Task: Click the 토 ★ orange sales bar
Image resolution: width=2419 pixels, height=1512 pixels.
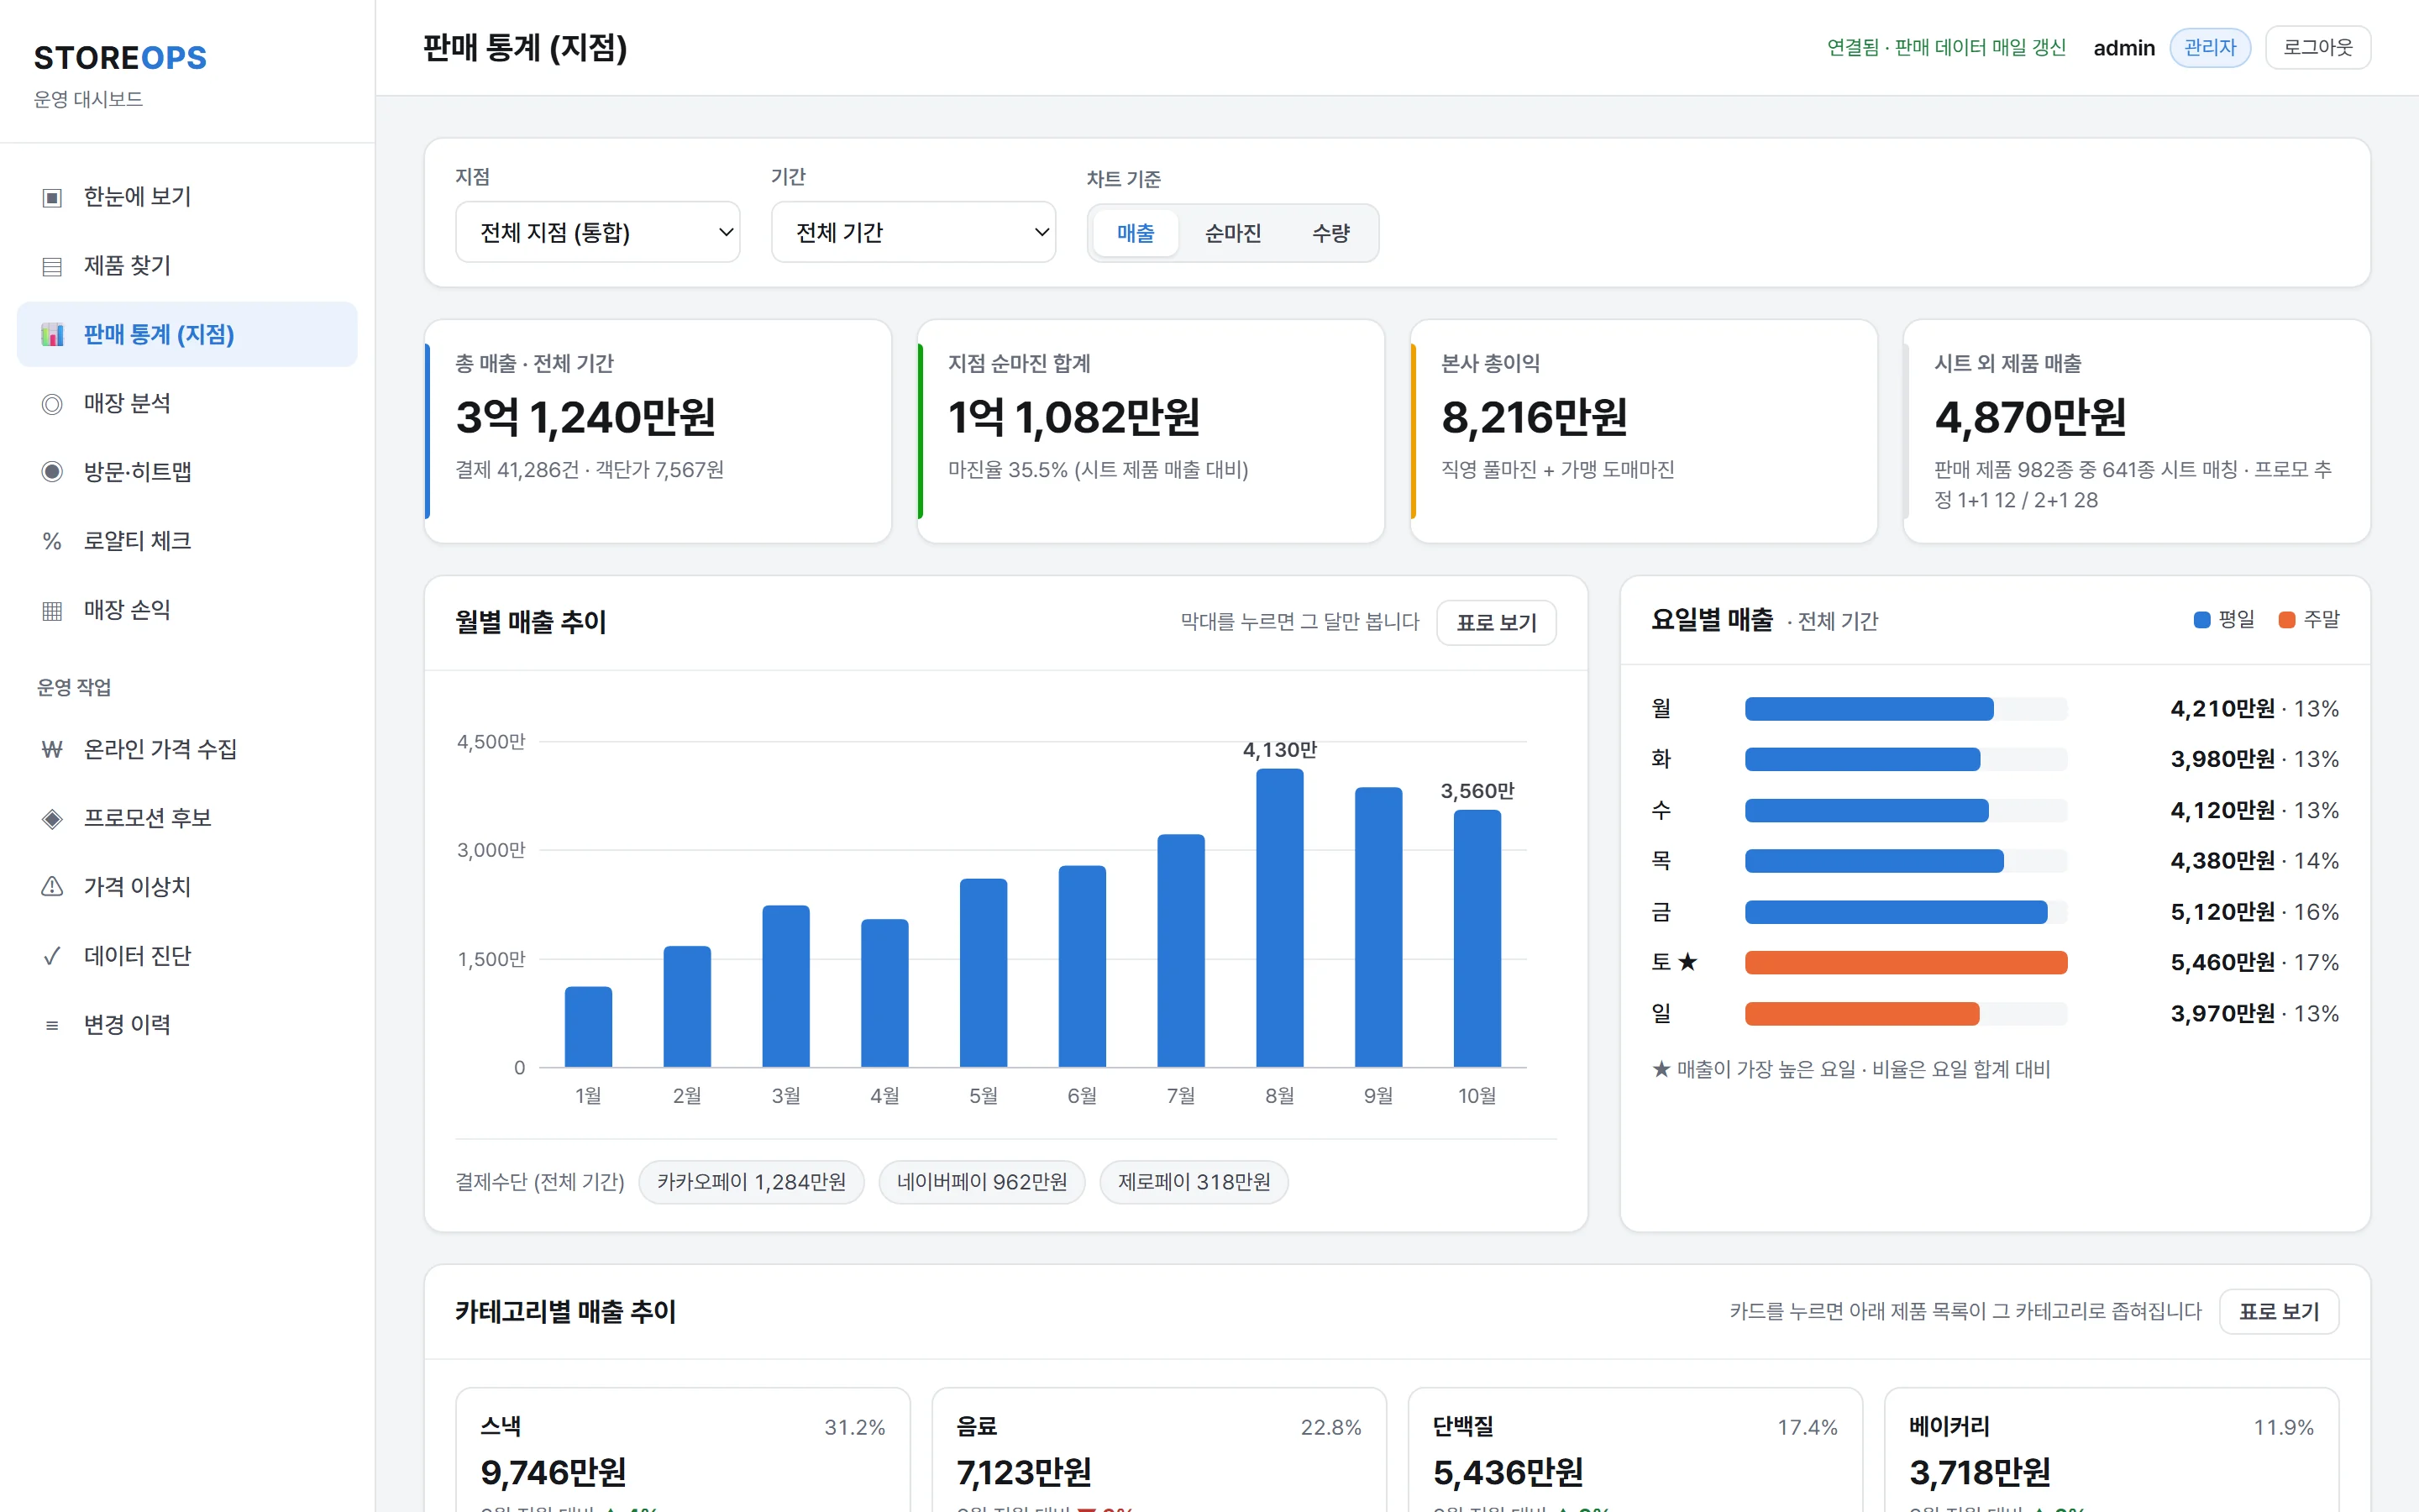Action: click(x=1906, y=962)
